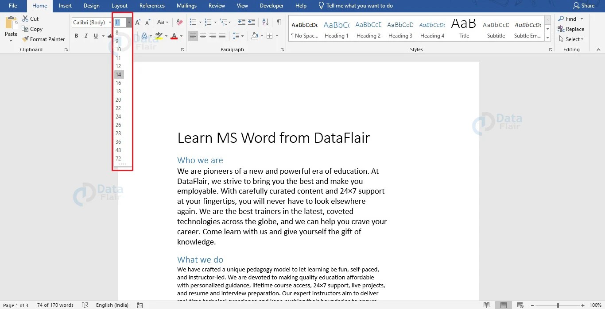Choose font size 14 from the list
The width and height of the screenshot is (605, 309).
tap(119, 75)
